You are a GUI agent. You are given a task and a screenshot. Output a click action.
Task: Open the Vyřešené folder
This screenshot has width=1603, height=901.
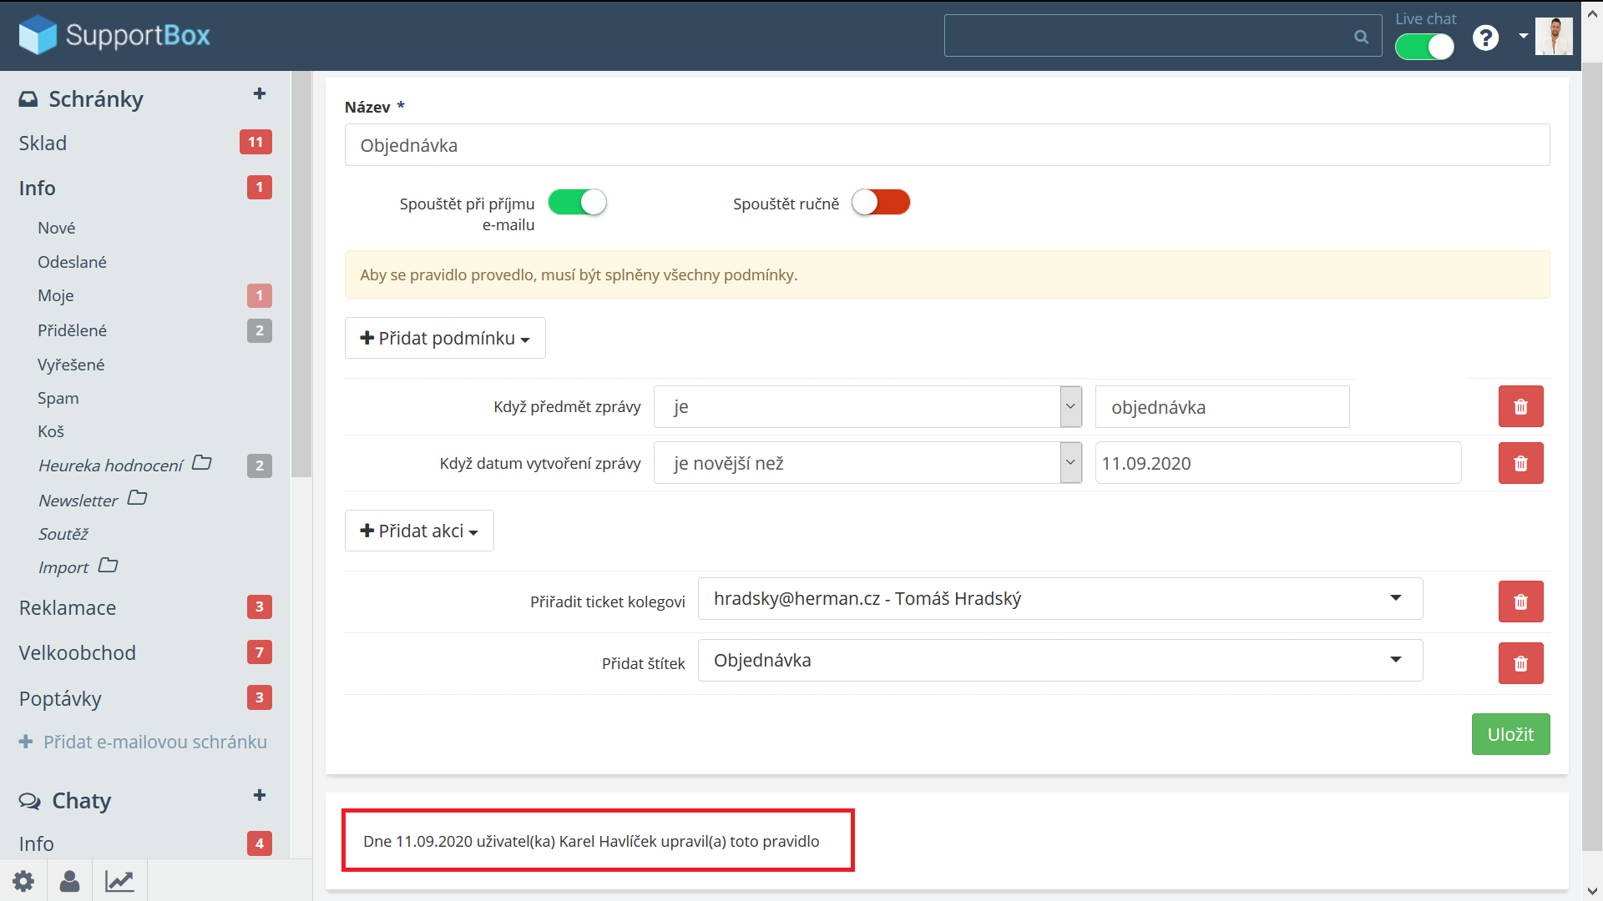pos(71,365)
